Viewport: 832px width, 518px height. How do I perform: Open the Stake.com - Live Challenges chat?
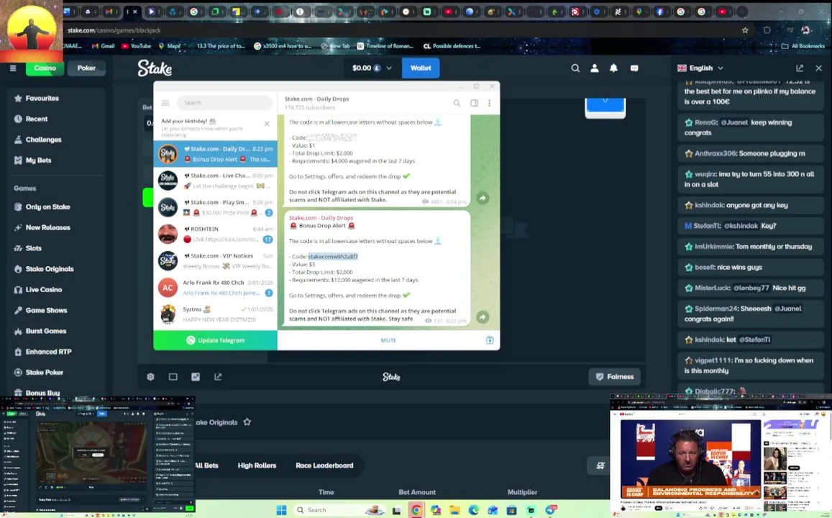pyautogui.click(x=216, y=181)
